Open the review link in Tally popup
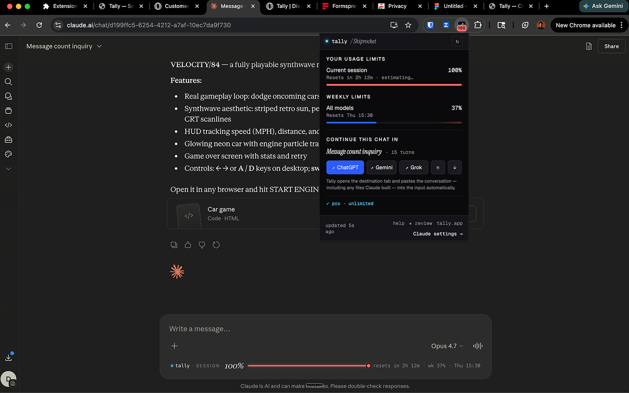 point(421,223)
